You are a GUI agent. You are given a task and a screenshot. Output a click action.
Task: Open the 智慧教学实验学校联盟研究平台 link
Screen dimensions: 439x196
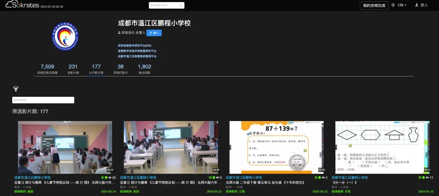pos(137,51)
